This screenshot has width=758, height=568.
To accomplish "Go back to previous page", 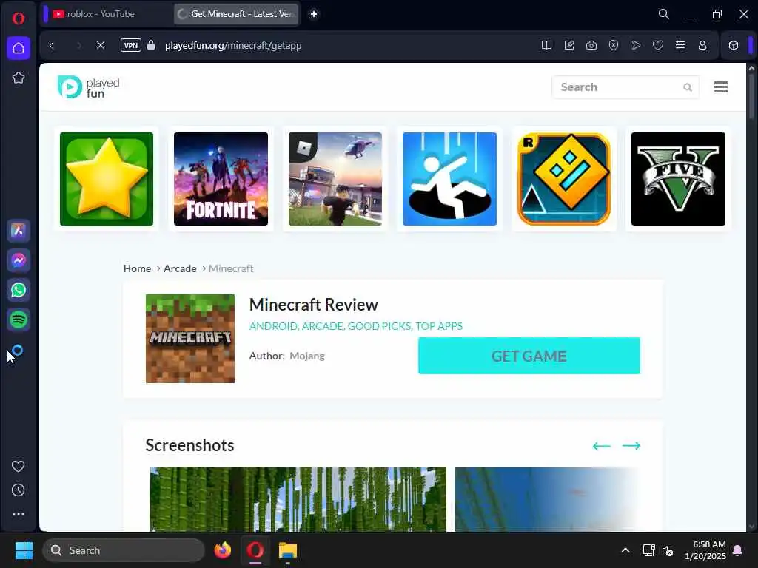I will [52, 45].
